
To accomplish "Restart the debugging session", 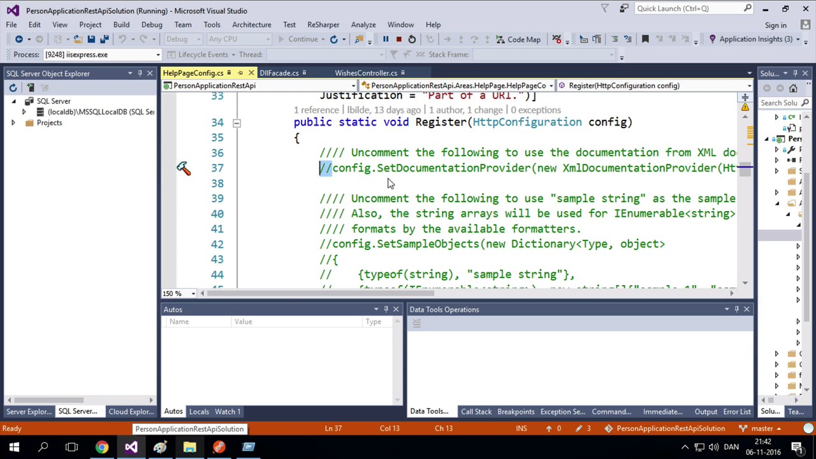I will (x=412, y=40).
